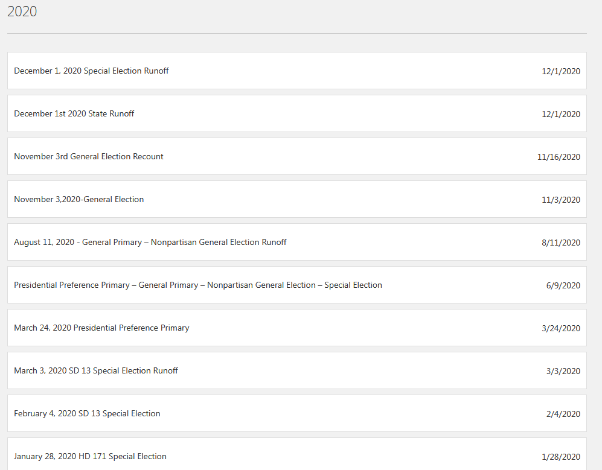The image size is (602, 470).
Task: Click the 12/1/2020 date of Special Election Runoff
Action: click(561, 71)
